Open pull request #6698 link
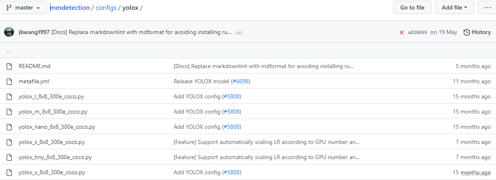This screenshot has width=496, height=180. (240, 81)
